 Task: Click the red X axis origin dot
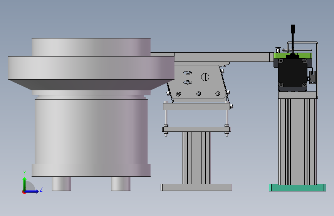[24, 192]
